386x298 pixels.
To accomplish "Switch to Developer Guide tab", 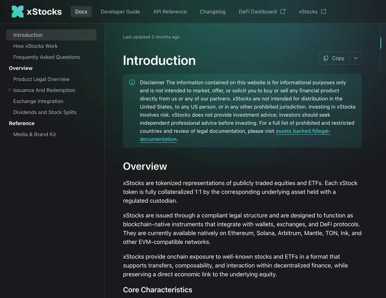I will (120, 11).
